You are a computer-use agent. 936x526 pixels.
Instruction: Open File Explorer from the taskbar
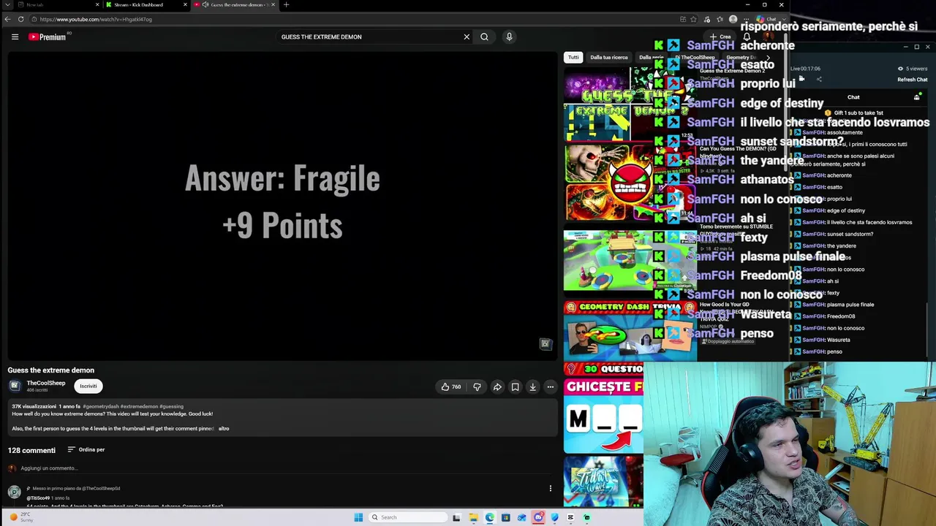click(x=473, y=517)
